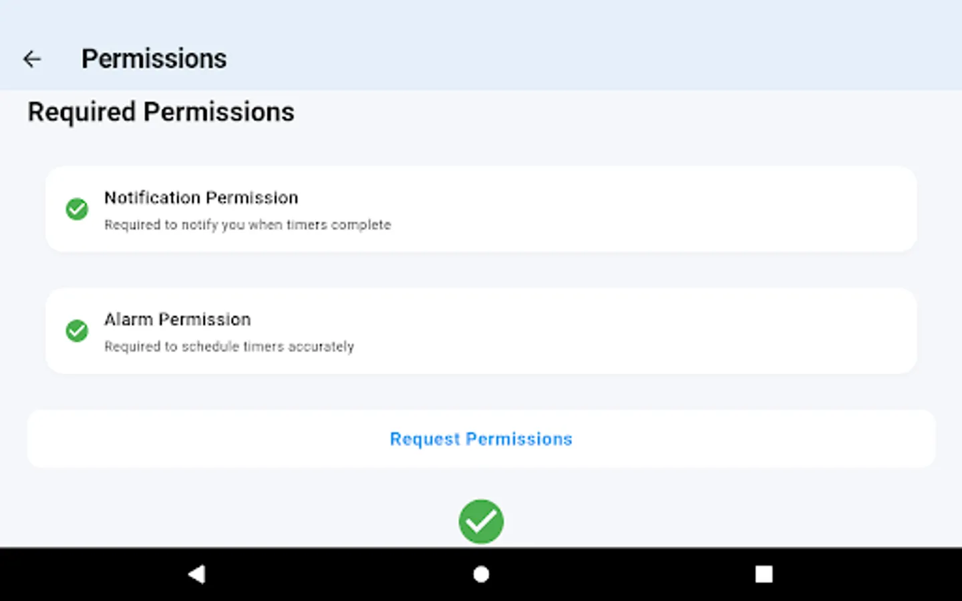The image size is (962, 601).
Task: Toggle the Notification Permission status indicator
Action: tap(76, 209)
